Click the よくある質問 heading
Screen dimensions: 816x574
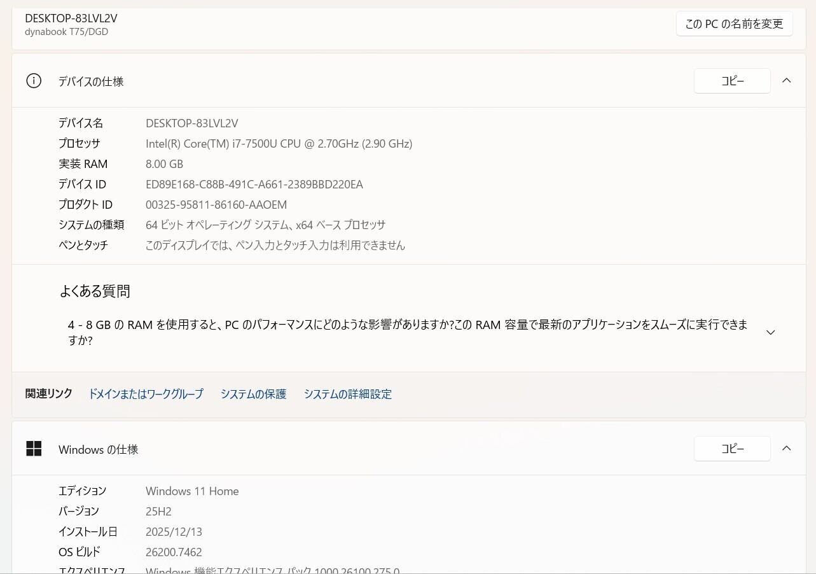(x=95, y=291)
